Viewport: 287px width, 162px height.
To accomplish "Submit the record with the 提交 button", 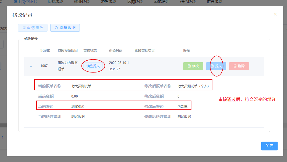I will [x=216, y=66].
